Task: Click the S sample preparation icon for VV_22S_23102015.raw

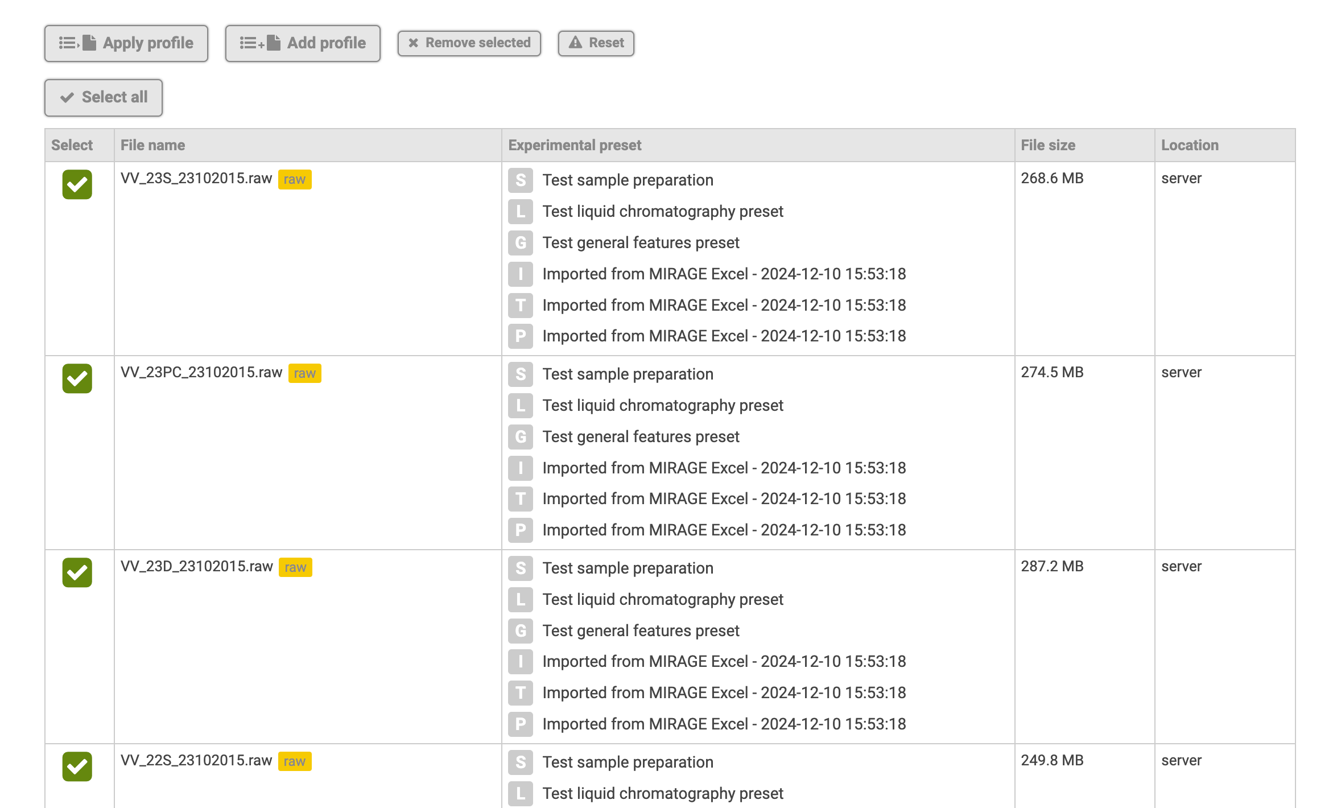Action: tap(520, 762)
